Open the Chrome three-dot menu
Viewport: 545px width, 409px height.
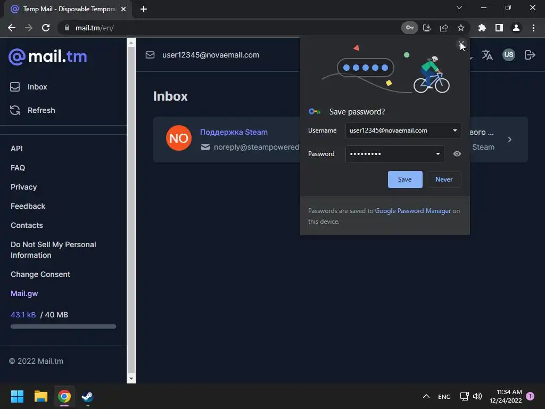(x=533, y=28)
